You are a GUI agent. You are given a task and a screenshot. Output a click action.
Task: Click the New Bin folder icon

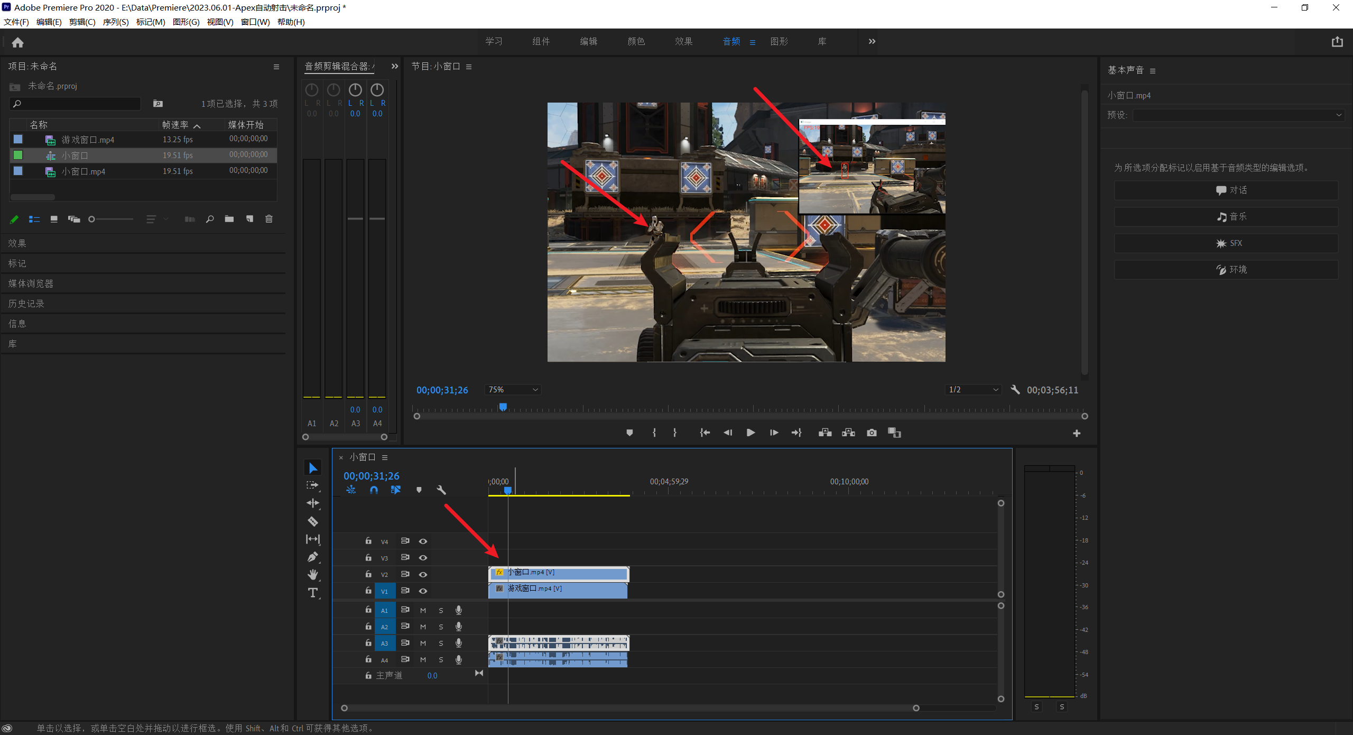229,219
